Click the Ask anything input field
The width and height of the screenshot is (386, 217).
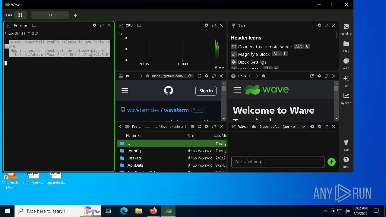pyautogui.click(x=278, y=162)
